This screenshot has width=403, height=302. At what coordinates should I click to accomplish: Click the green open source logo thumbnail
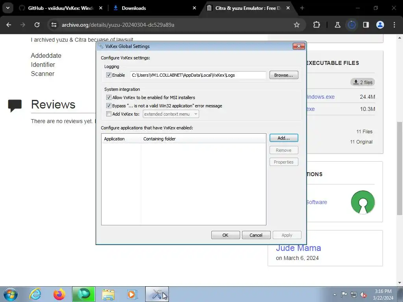pos(362,202)
